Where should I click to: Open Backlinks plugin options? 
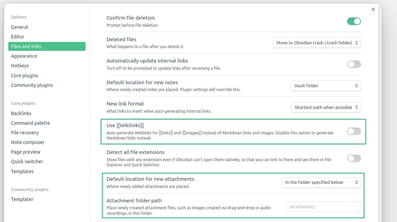(x=21, y=113)
